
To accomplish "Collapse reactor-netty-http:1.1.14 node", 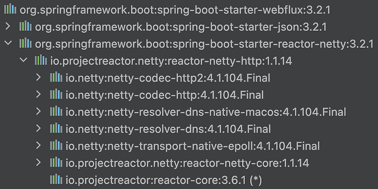I will (x=23, y=60).
